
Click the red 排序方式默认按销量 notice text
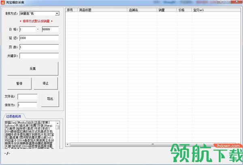tap(36, 21)
